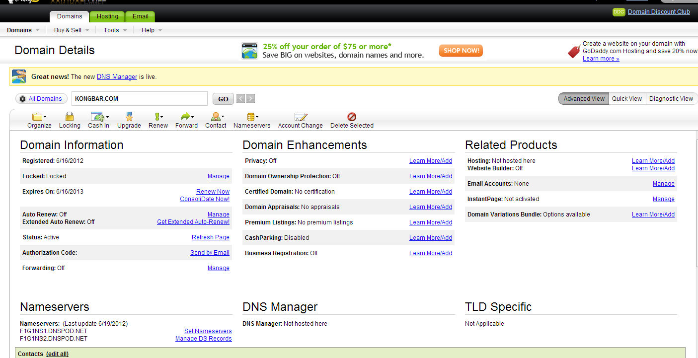The height and width of the screenshot is (358, 698).
Task: Expand the Tools menu
Action: pos(115,30)
